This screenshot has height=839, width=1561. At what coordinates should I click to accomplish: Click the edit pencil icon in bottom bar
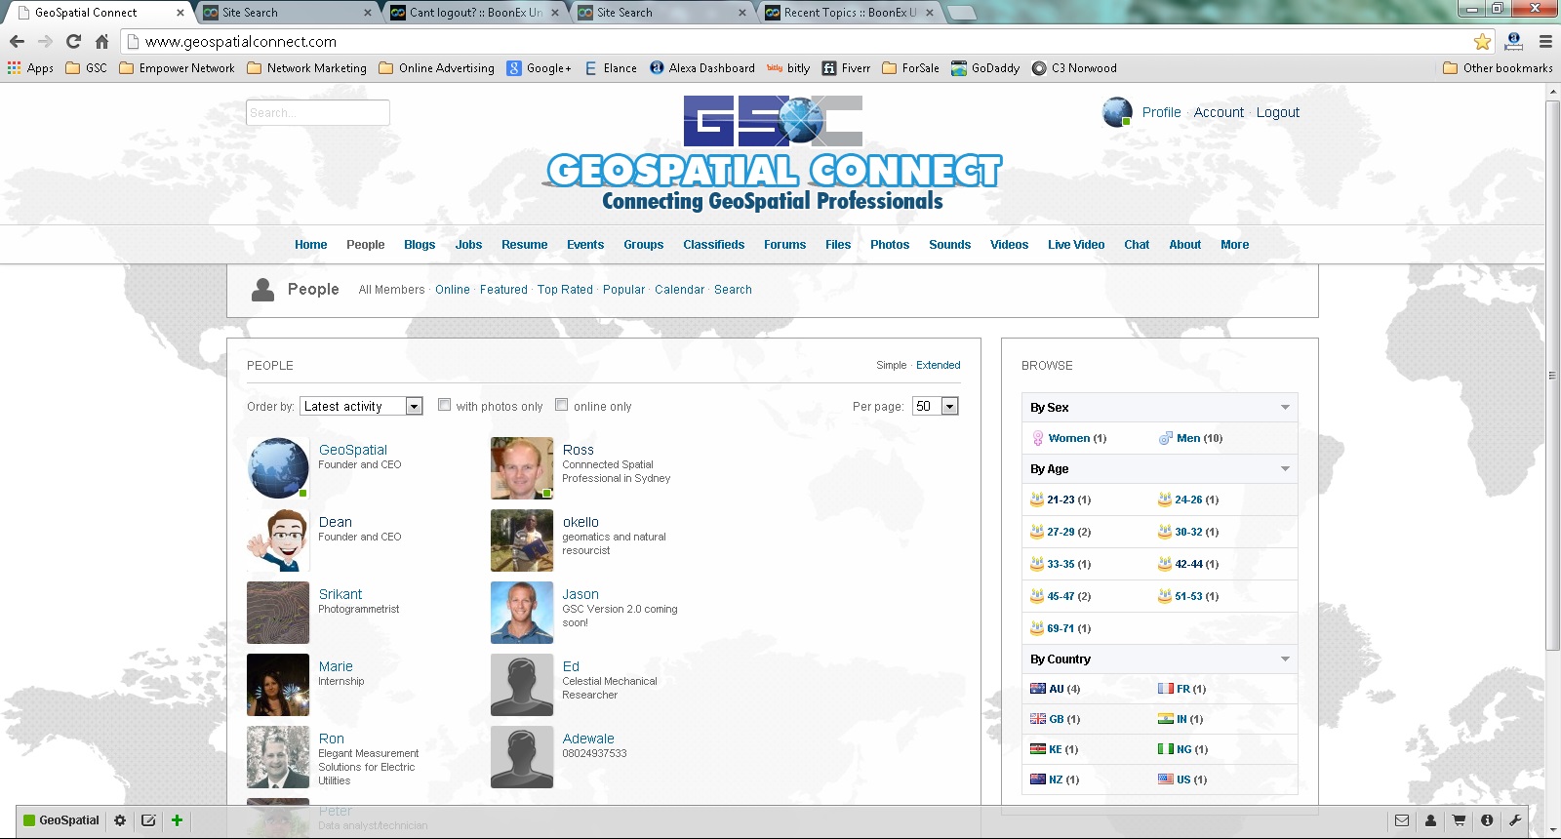pos(148,820)
